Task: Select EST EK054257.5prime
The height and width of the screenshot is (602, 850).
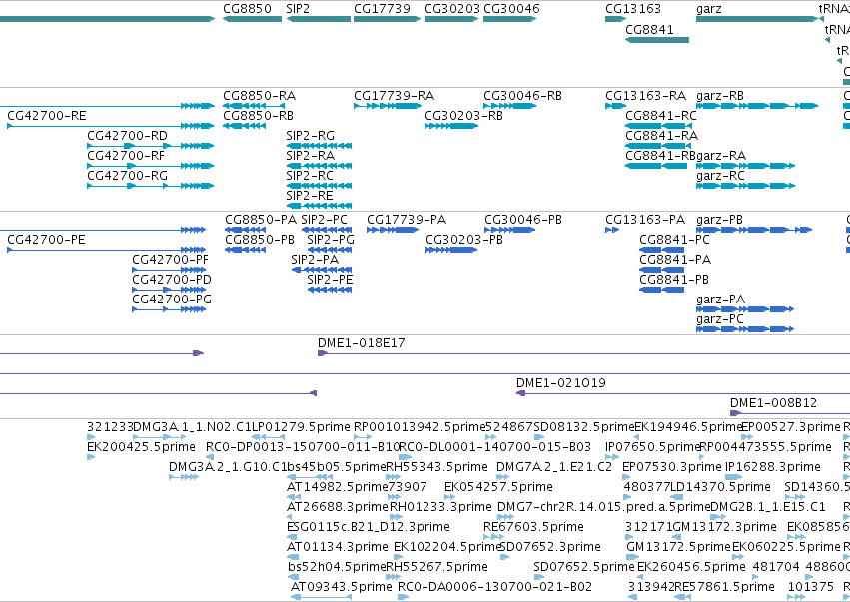Action: 449,497
